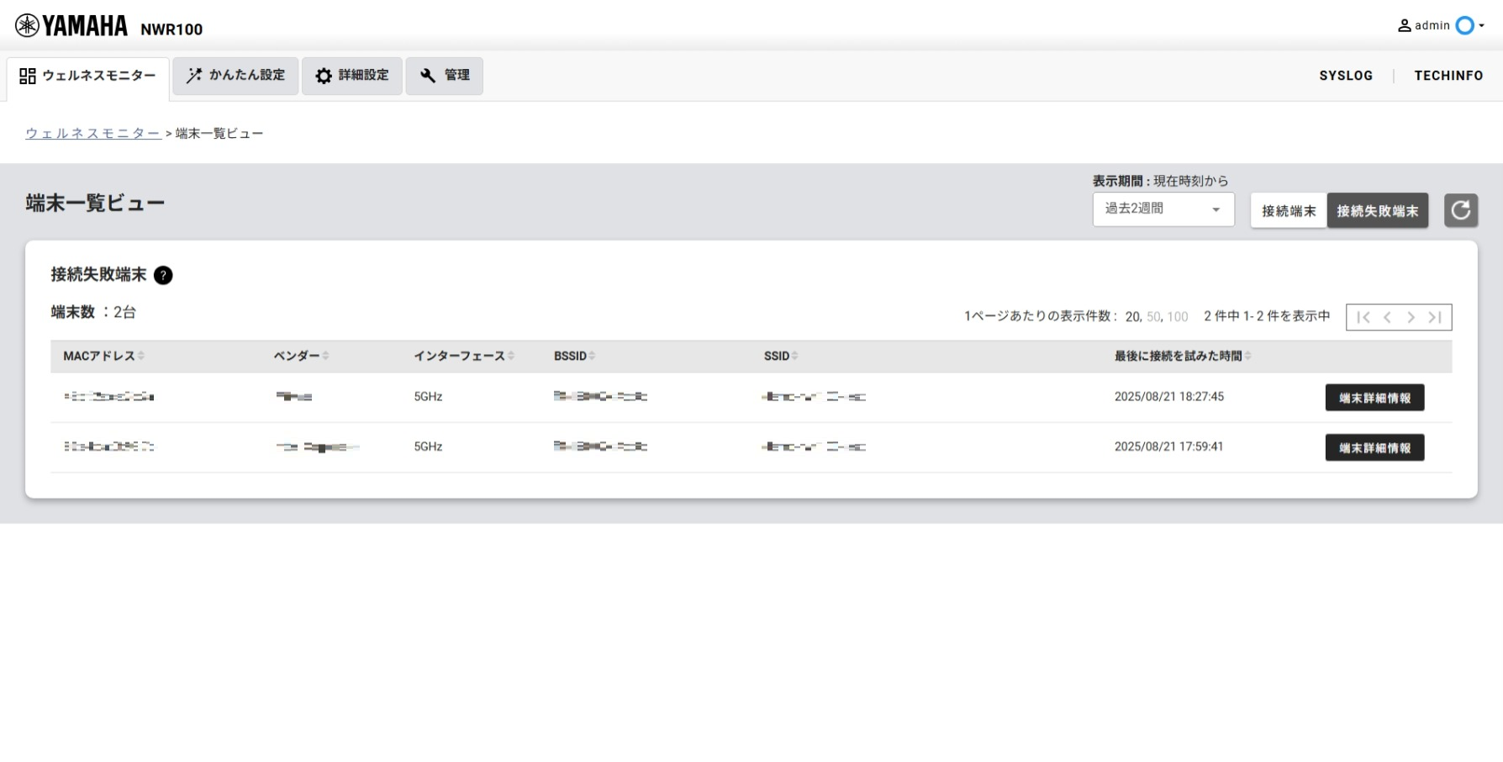Sort by last connection attempt time
This screenshot has height=762, width=1503.
click(1247, 357)
